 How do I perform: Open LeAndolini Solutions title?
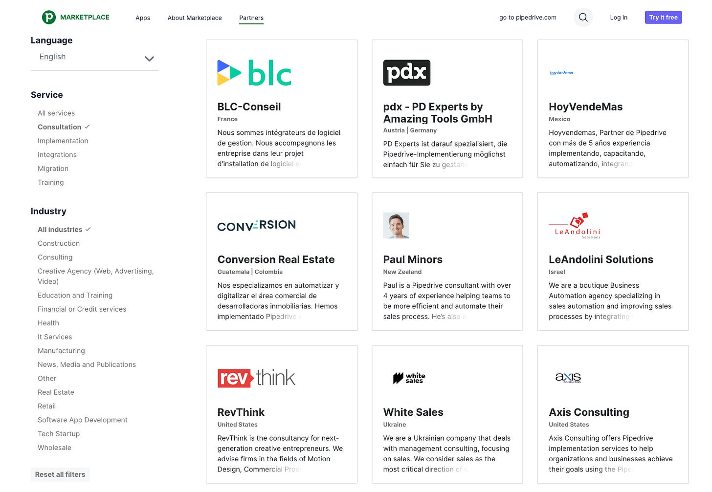pos(601,259)
